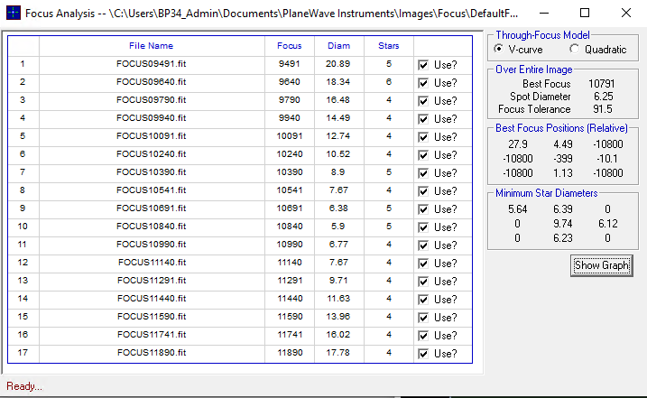The image size is (647, 398).
Task: Toggle Use? checkbox for row 6
Action: tap(423, 155)
